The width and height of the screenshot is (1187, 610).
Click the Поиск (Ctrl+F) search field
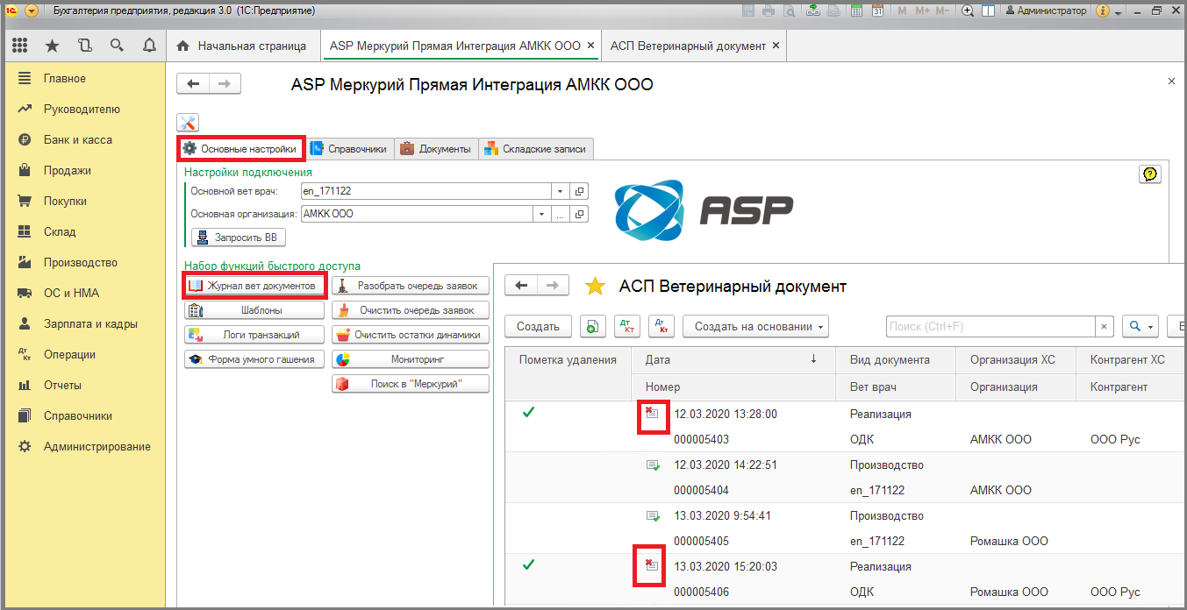coord(990,327)
